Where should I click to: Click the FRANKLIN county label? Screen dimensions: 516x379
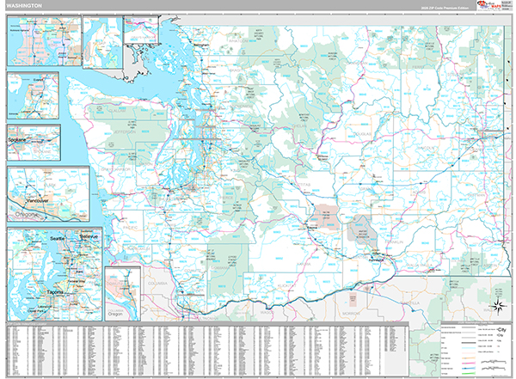[x=394, y=242]
